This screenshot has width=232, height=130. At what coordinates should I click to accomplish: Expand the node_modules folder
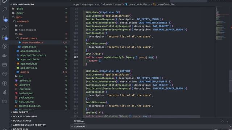[28, 30]
